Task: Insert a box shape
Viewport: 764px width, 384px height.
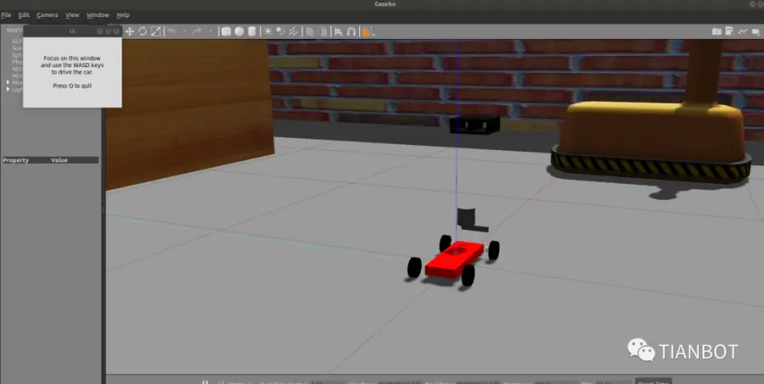Action: 226,32
